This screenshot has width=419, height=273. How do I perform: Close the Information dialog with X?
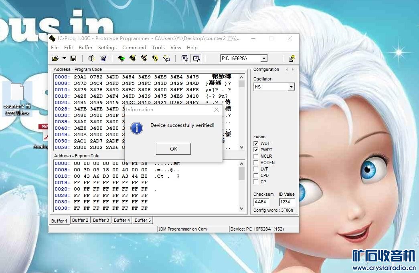tap(217, 110)
